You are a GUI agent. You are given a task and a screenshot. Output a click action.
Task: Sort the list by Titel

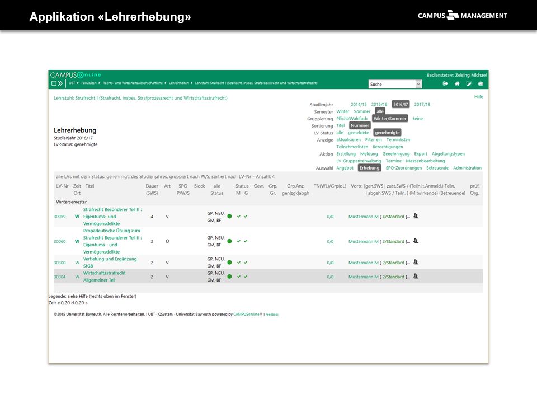(x=341, y=126)
